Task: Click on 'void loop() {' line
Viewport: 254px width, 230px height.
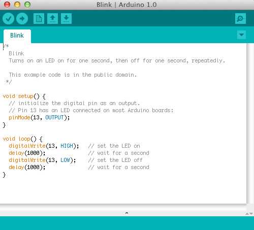Action: click(22, 139)
